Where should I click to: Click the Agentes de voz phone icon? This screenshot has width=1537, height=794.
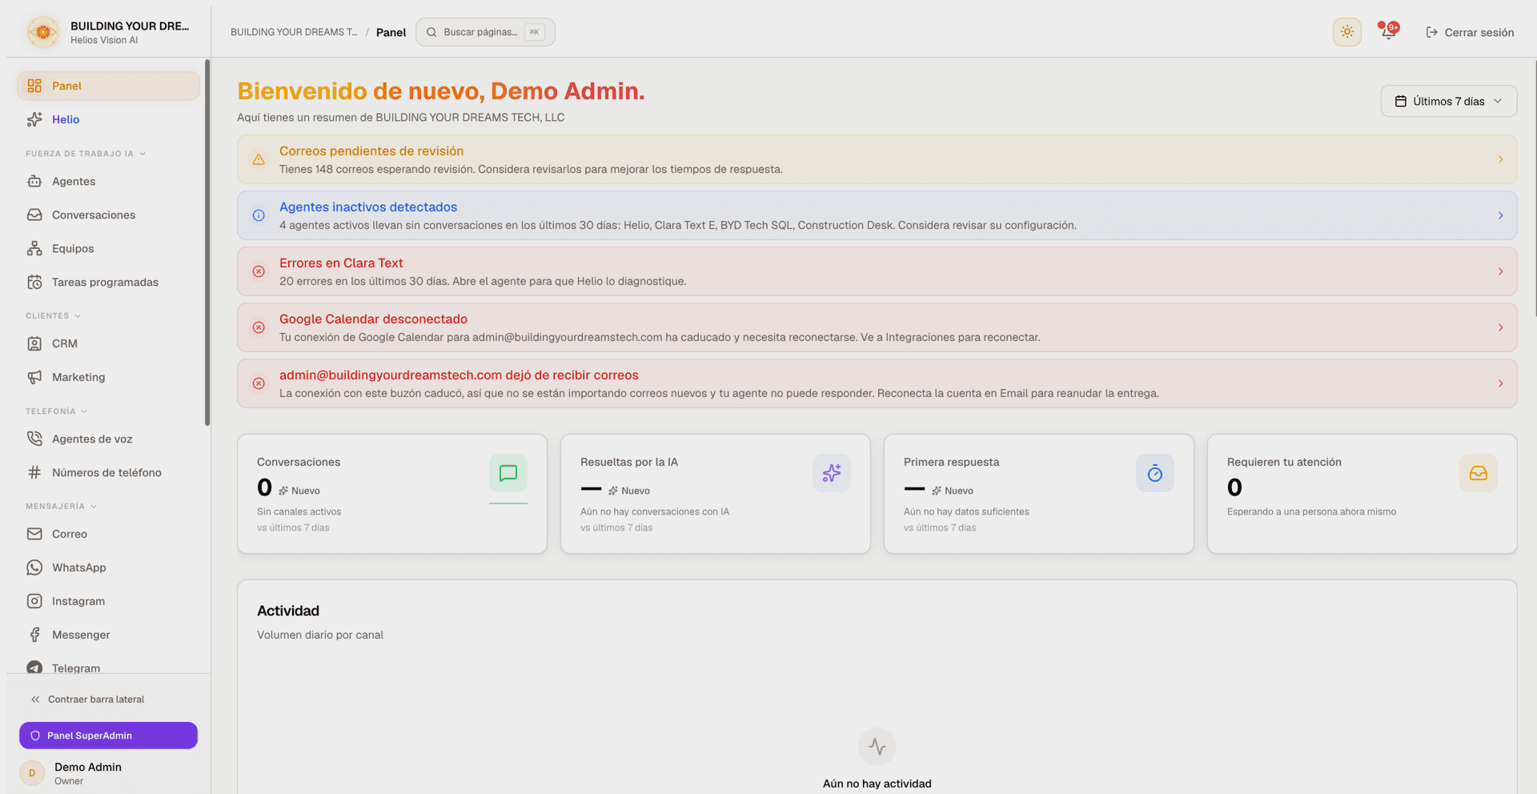click(x=34, y=439)
